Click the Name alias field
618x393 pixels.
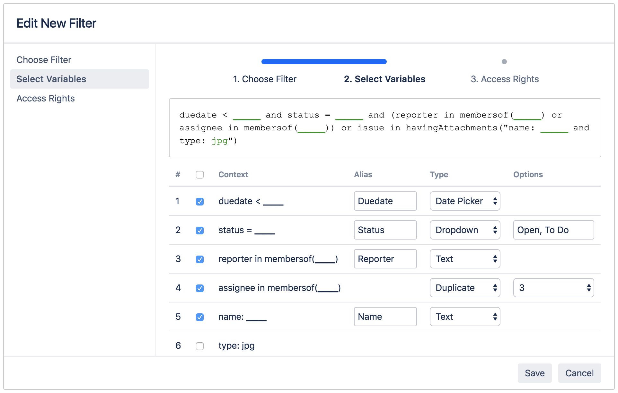(385, 317)
